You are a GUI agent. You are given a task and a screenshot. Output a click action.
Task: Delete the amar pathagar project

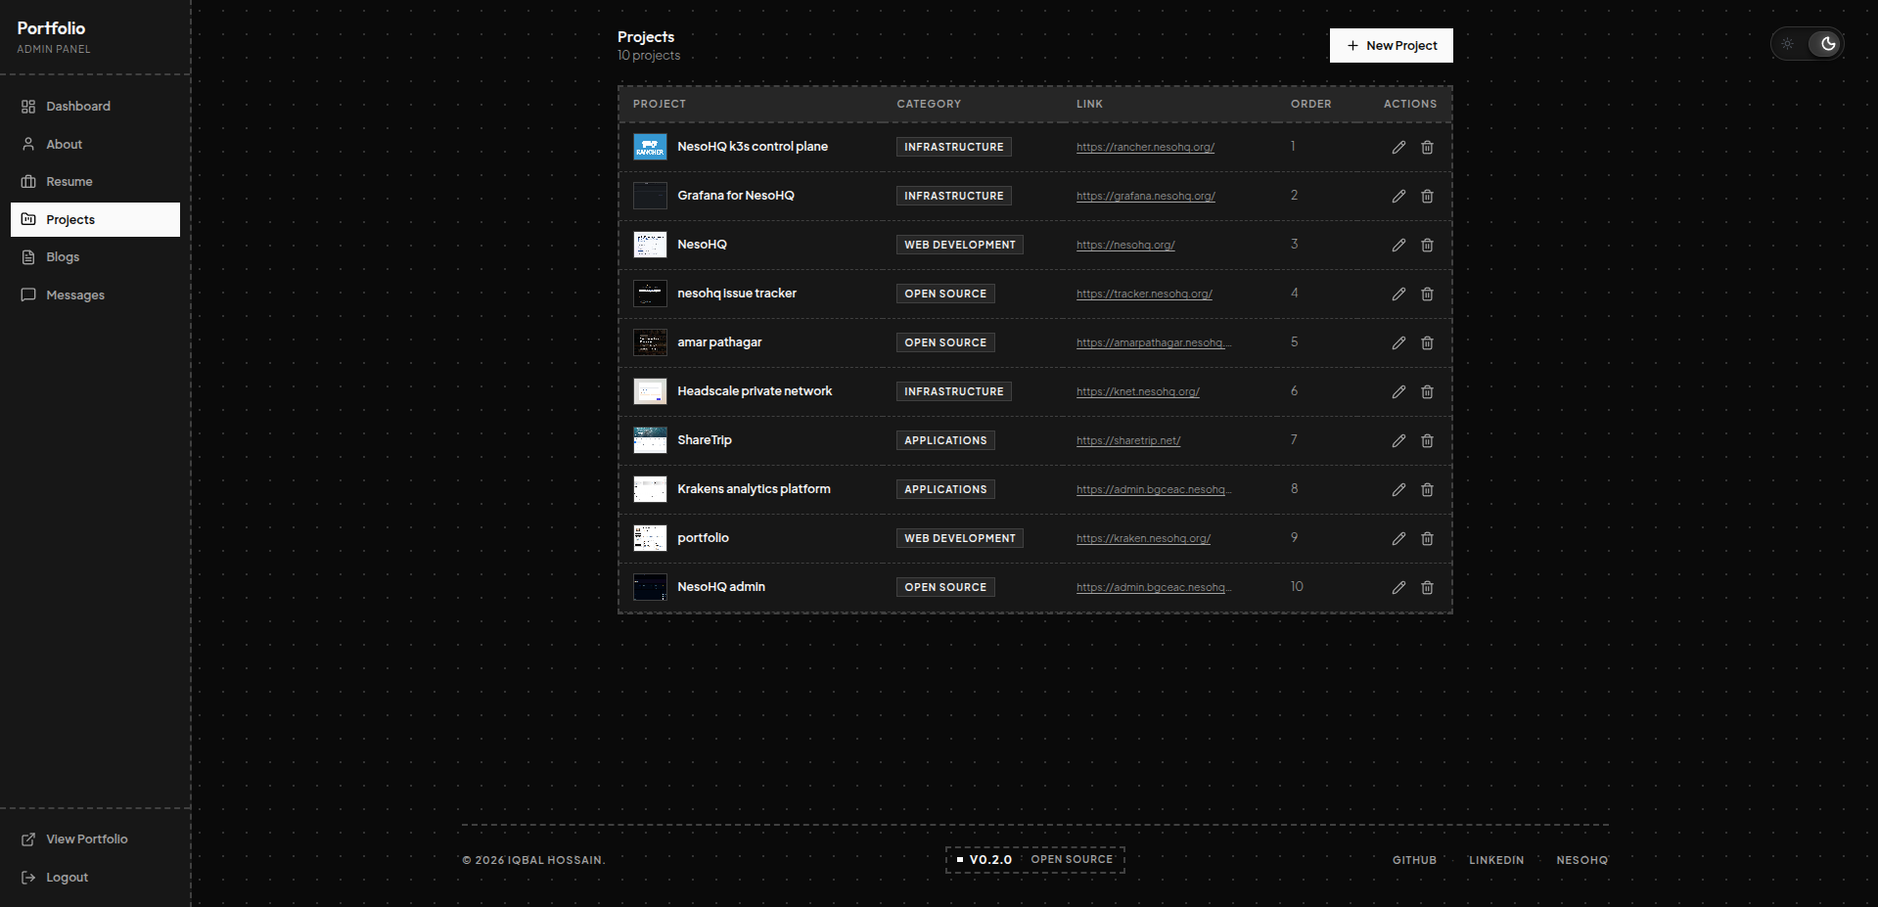[1427, 342]
